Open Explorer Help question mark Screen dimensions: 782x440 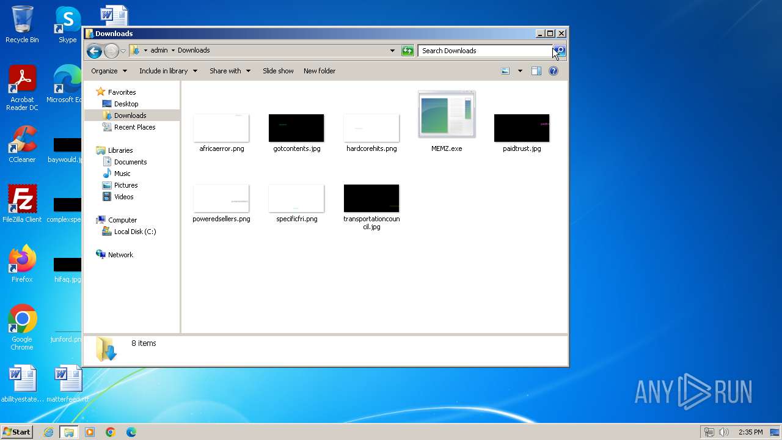tap(554, 71)
